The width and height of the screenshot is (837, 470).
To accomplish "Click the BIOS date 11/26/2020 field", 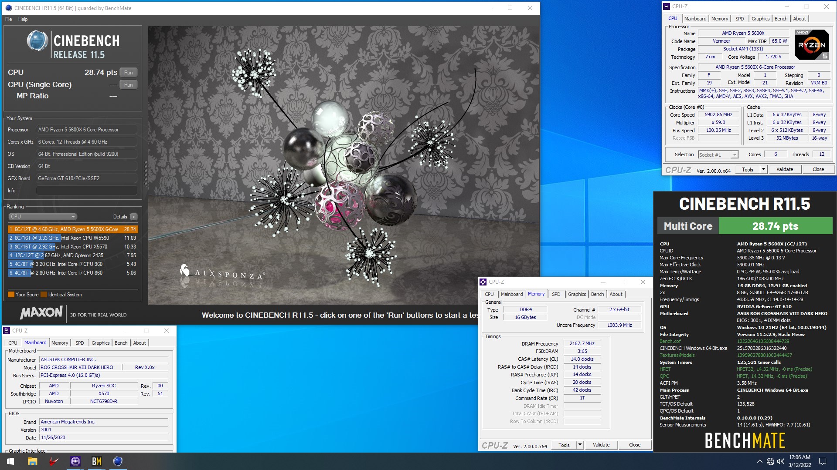I will tap(104, 438).
